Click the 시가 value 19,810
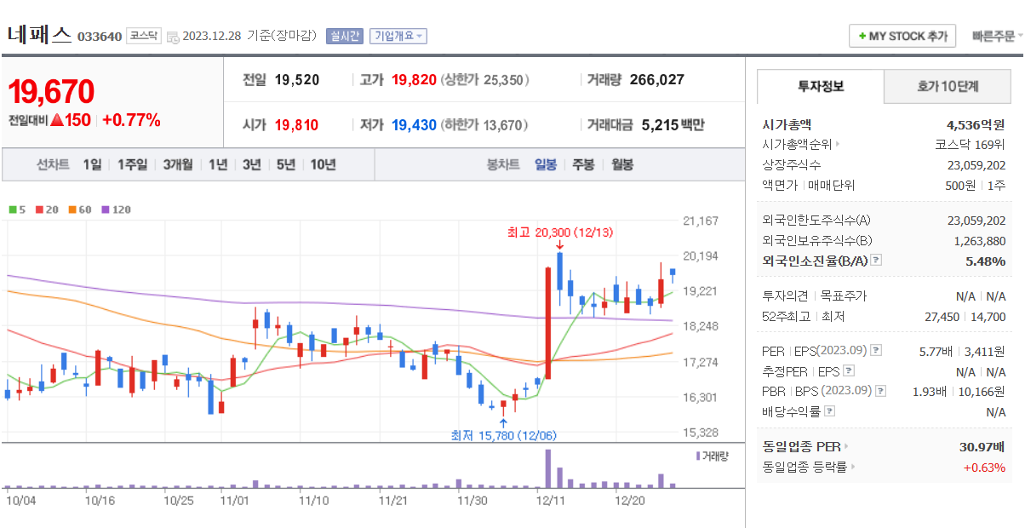This screenshot has height=528, width=1025. click(x=296, y=125)
